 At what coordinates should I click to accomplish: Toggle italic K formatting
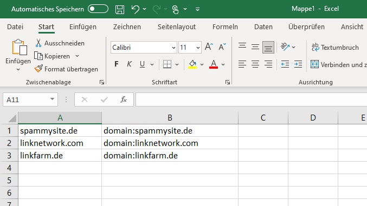point(129,64)
